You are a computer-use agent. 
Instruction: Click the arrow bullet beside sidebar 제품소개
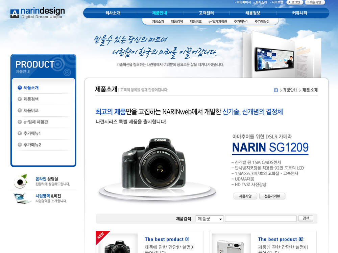click(20, 88)
